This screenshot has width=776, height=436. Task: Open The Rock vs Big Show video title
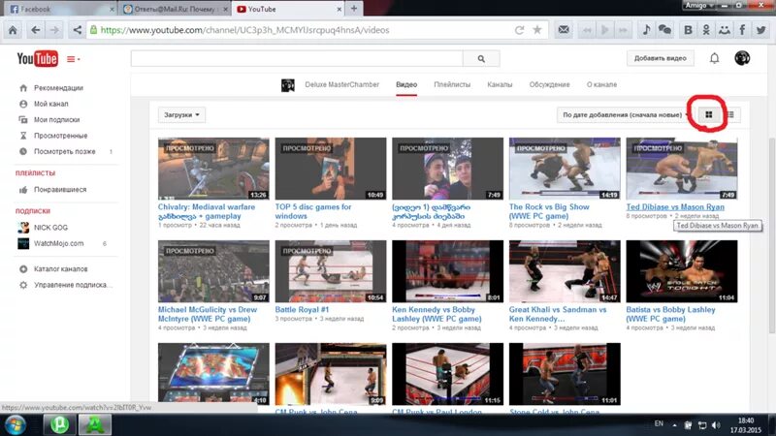[549, 211]
